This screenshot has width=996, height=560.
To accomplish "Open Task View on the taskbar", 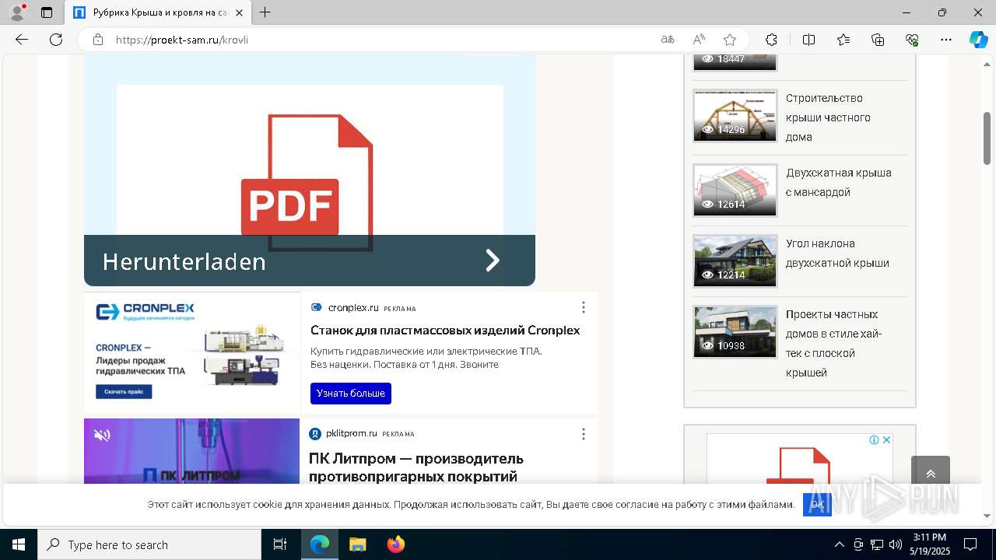I will pos(280,544).
